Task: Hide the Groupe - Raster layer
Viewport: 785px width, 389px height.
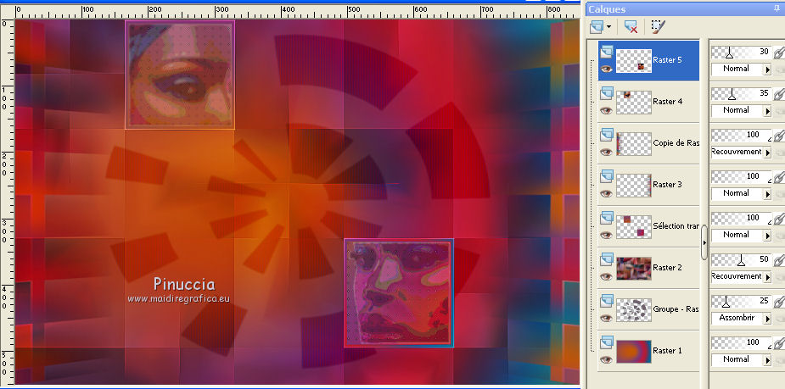Action: 606,318
